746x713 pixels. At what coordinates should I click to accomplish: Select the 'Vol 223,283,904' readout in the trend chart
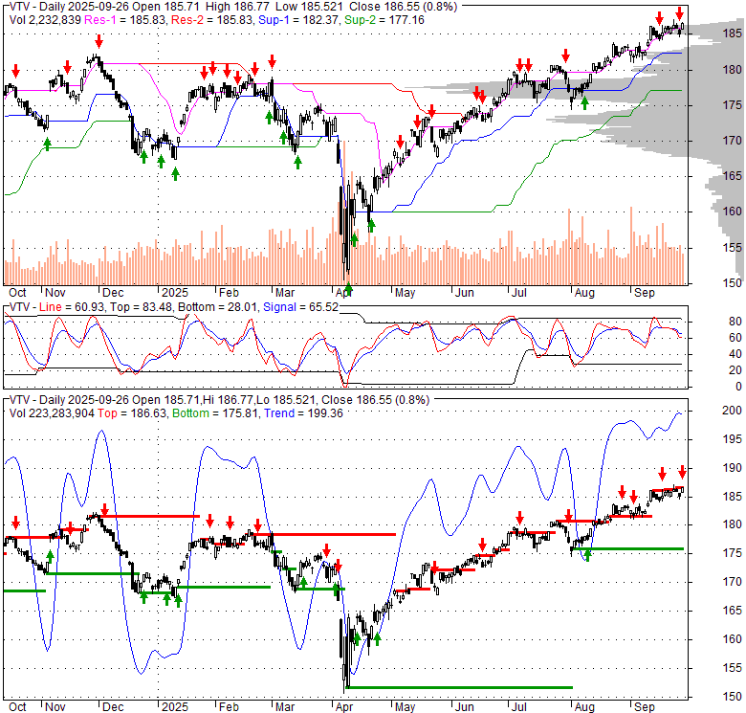click(x=52, y=413)
